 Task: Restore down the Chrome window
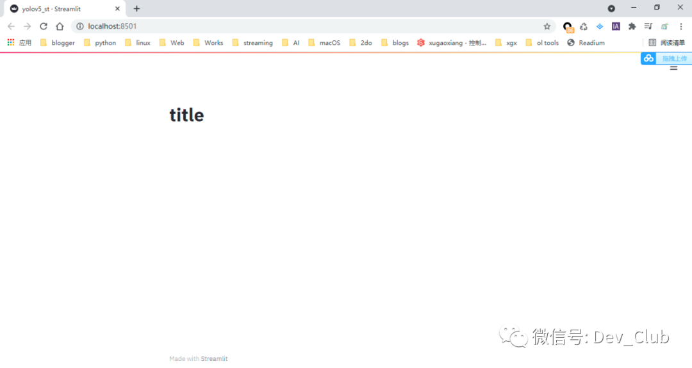coord(657,8)
